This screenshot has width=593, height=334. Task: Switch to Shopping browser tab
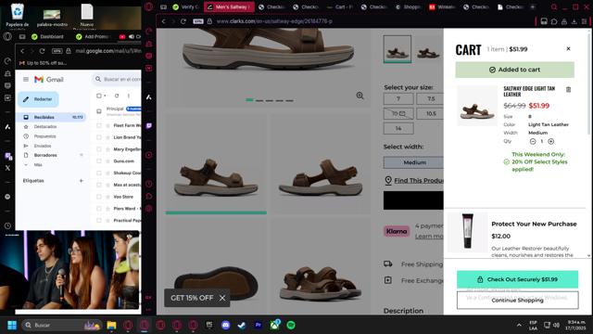pyautogui.click(x=408, y=6)
